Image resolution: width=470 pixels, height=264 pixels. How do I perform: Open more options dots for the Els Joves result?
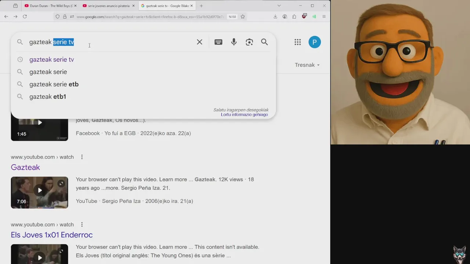pyautogui.click(x=82, y=224)
